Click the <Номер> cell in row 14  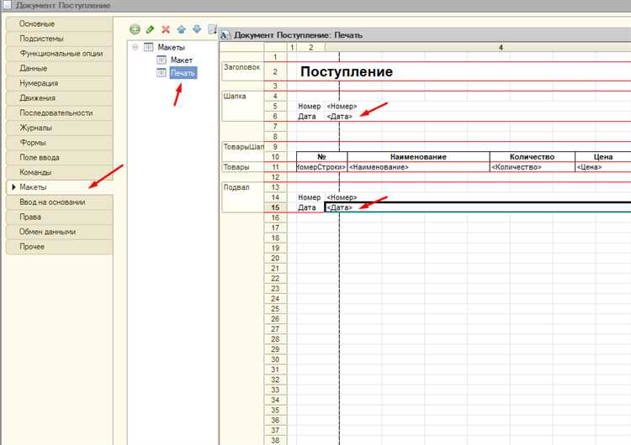click(342, 197)
